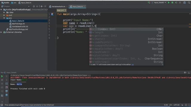Click tool window toggle in status bar corner

point(2,105)
